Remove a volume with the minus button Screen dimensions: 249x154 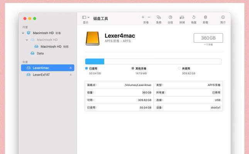click(149, 17)
